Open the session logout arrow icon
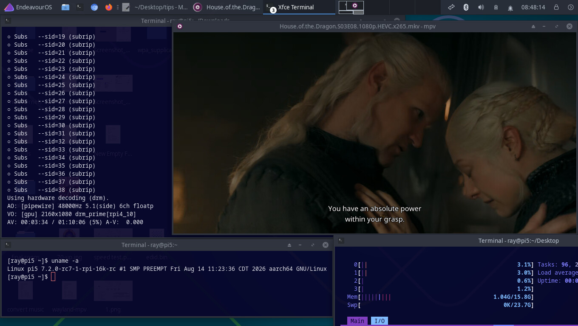 click(571, 7)
